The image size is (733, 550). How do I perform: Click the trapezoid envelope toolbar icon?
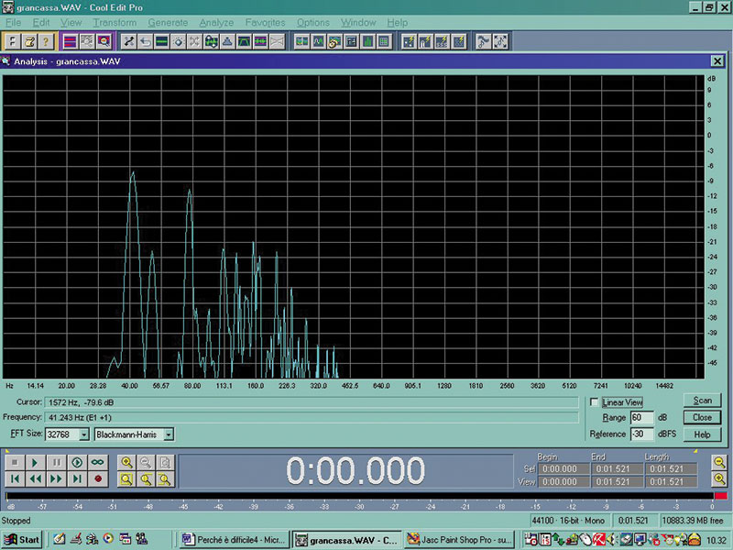pos(244,41)
